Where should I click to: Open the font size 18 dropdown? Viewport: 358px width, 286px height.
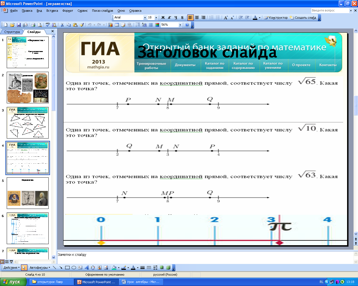pos(156,18)
